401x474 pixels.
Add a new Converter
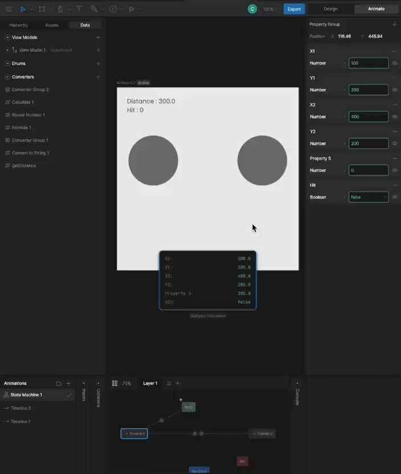tap(98, 77)
